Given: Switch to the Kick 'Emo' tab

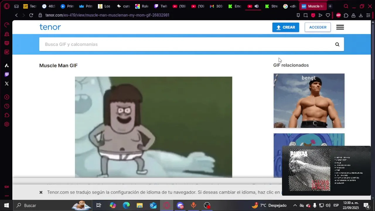Looking at the screenshot, I should pos(235,6).
